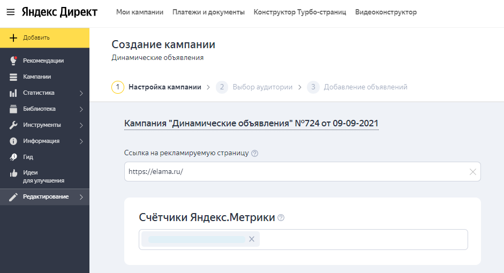Click the Информация info icon
This screenshot has height=273, width=504.
(13, 141)
